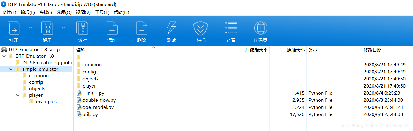Open the Find (查找) menu
Screen dimensions: 413x131
coord(46,12)
